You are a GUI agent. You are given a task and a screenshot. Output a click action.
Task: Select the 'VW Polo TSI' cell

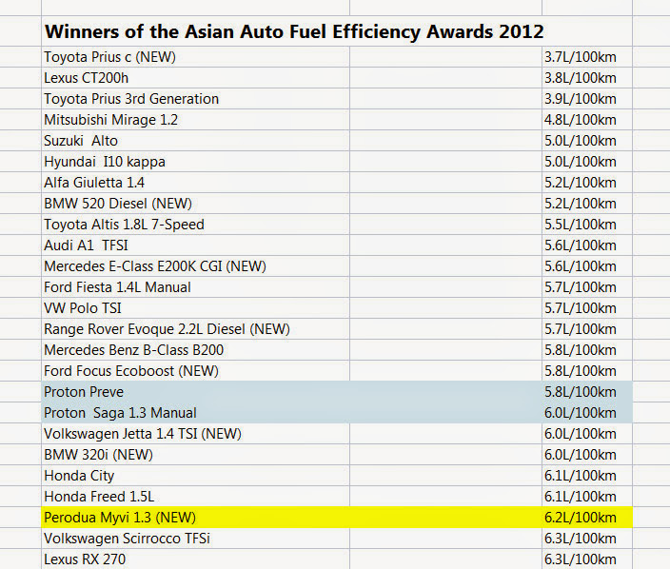click(x=196, y=308)
